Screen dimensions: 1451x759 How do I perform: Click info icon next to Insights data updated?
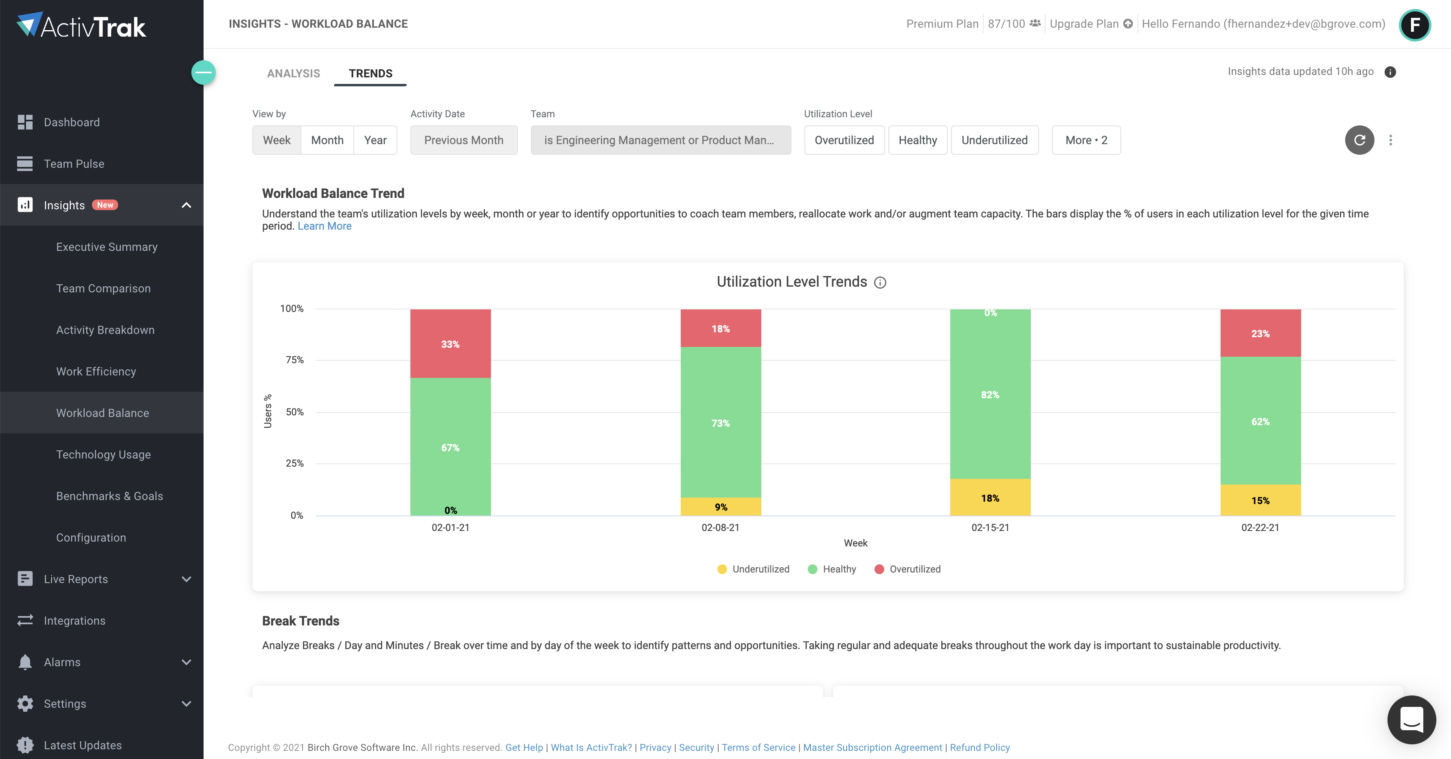click(x=1390, y=72)
